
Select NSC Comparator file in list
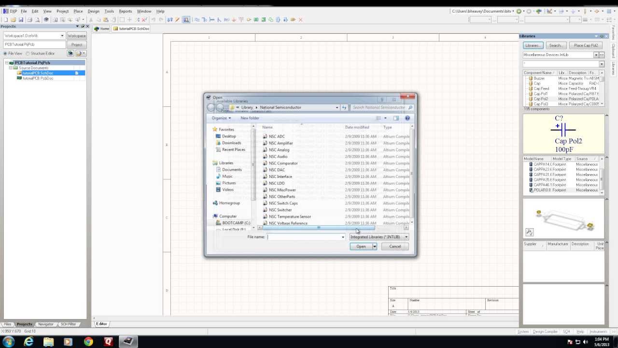click(x=283, y=163)
